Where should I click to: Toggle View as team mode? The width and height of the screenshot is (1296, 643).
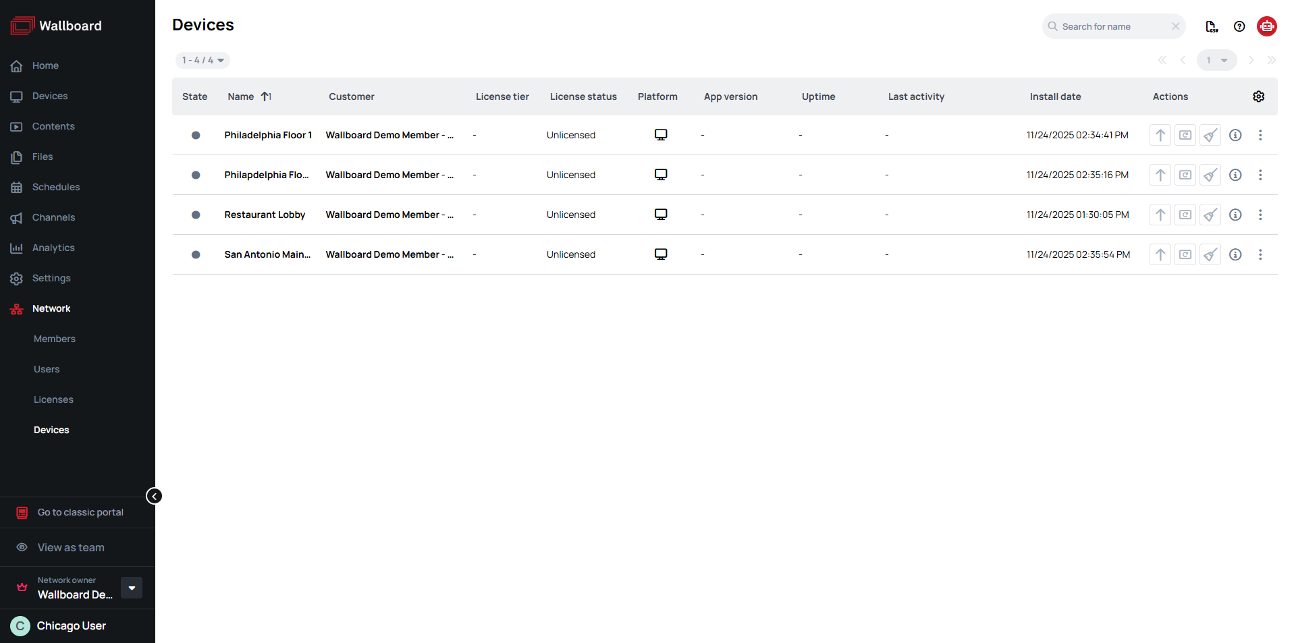pos(70,547)
